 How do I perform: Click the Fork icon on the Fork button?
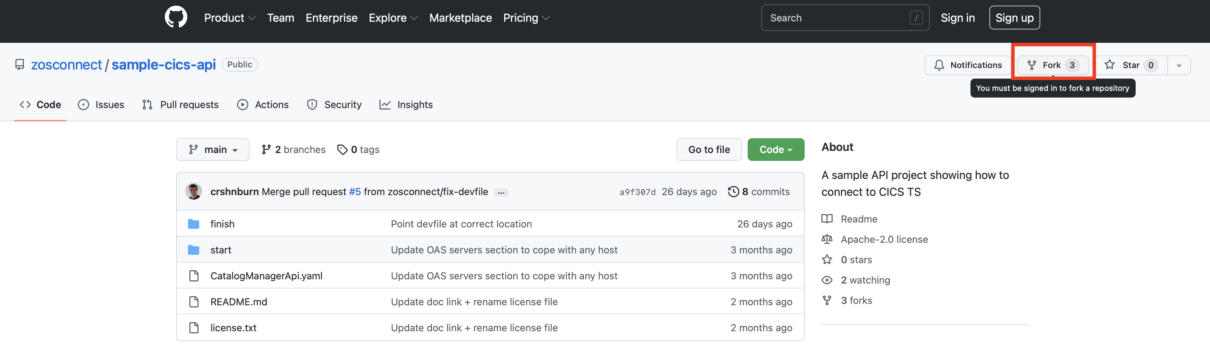[1032, 65]
